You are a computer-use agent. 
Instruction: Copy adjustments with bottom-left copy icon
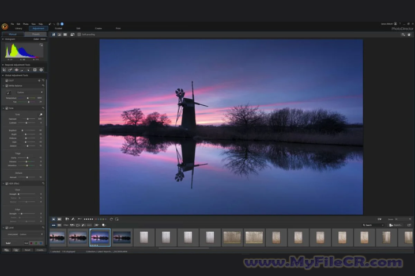click(6, 250)
